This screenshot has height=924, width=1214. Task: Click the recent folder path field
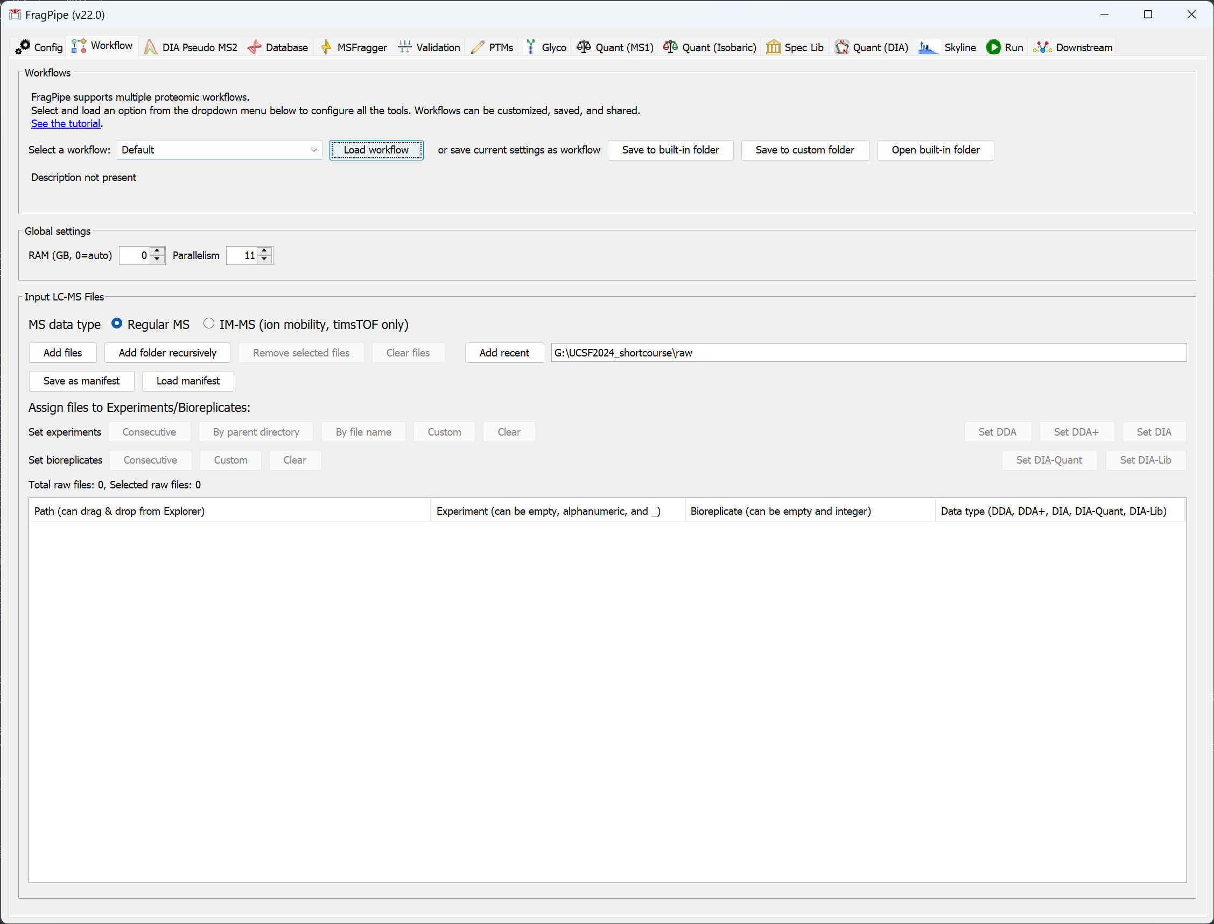868,353
